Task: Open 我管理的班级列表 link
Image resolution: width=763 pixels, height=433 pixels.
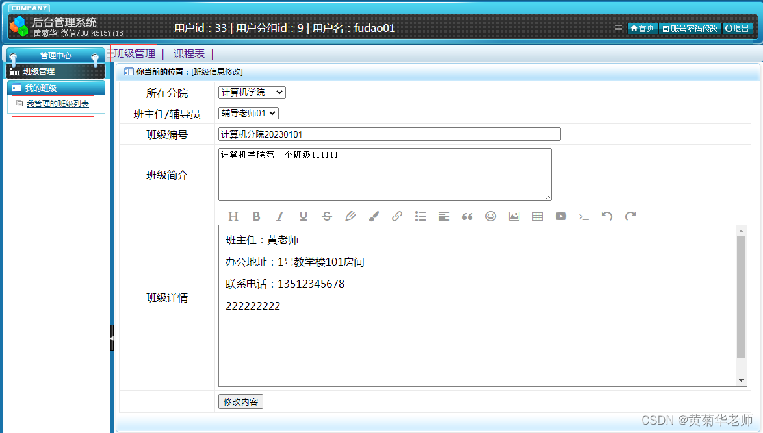Action: (x=57, y=103)
